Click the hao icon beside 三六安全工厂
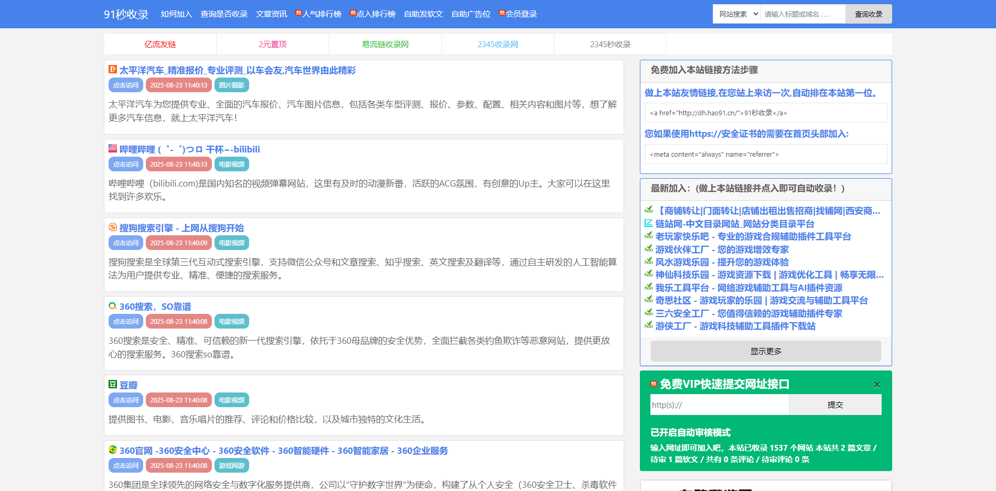996x491 pixels. point(649,313)
